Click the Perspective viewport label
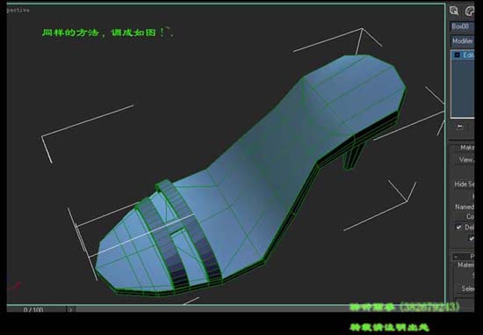Screen dimensions: 483x335 point(18,11)
